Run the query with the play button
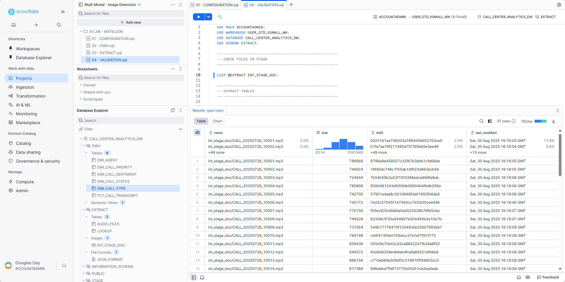This screenshot has width=565, height=282. (x=199, y=17)
